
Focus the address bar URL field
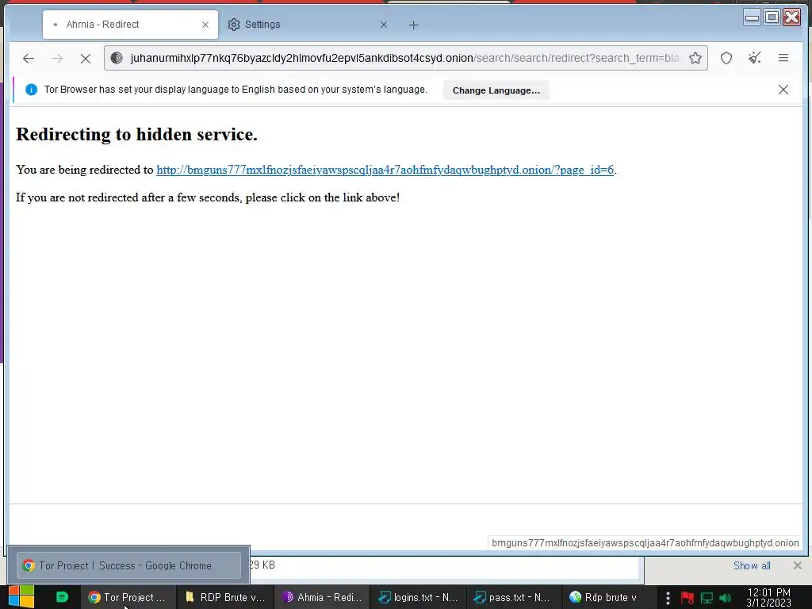coord(404,58)
